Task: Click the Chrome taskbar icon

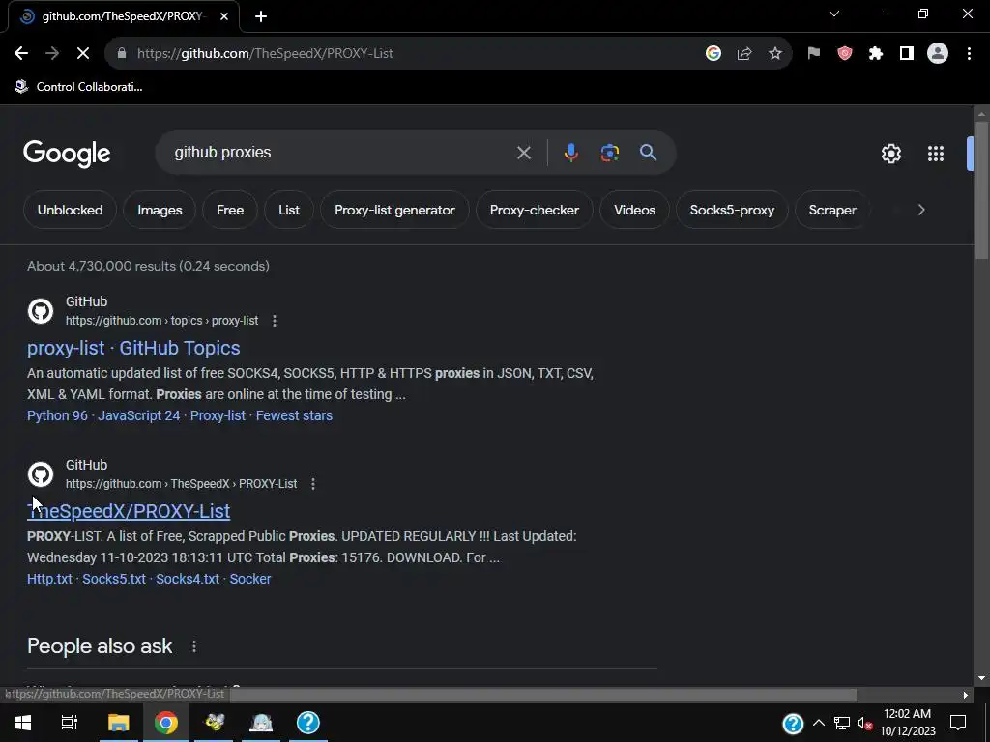Action: [x=166, y=723]
